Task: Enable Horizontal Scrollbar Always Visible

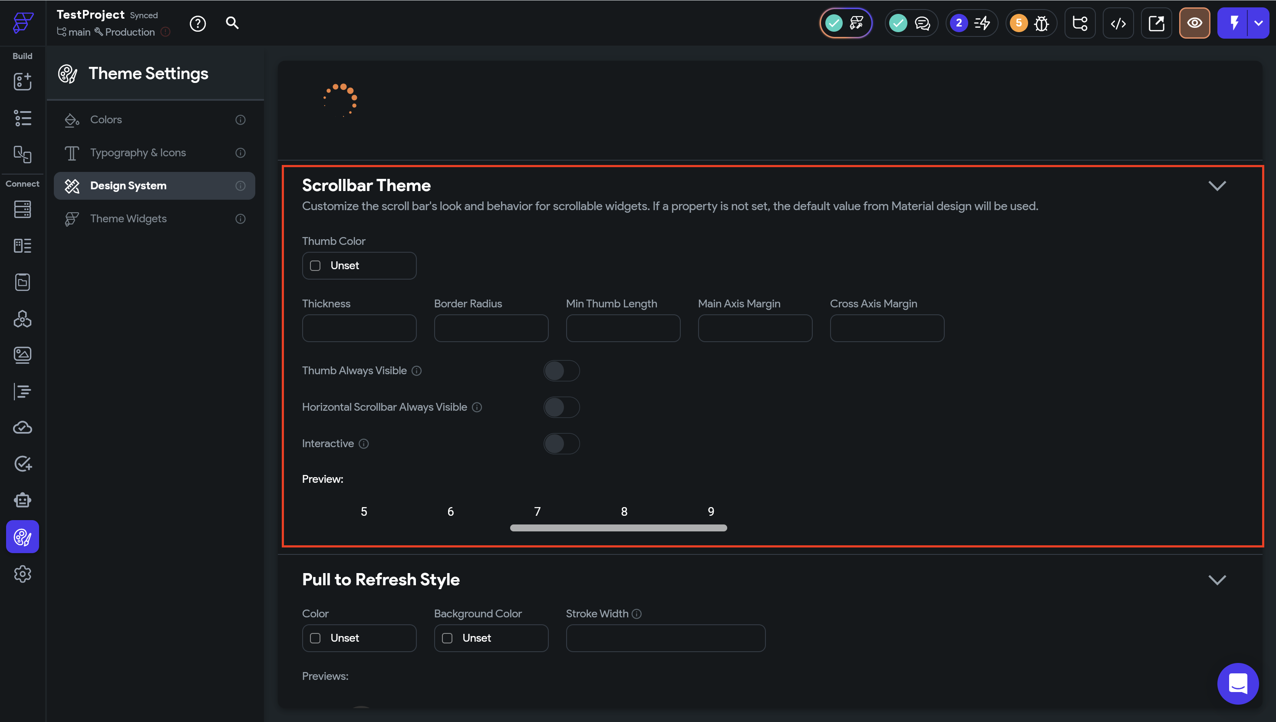Action: click(561, 407)
